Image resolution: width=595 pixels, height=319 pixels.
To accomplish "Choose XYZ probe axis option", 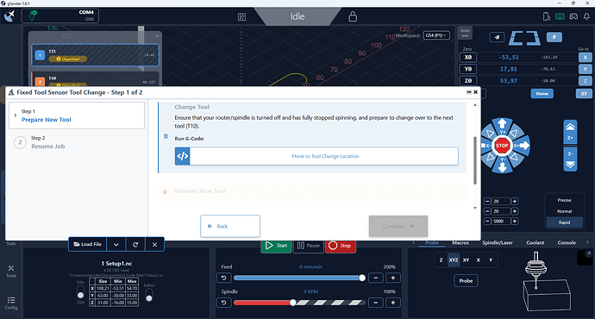I will [x=454, y=260].
